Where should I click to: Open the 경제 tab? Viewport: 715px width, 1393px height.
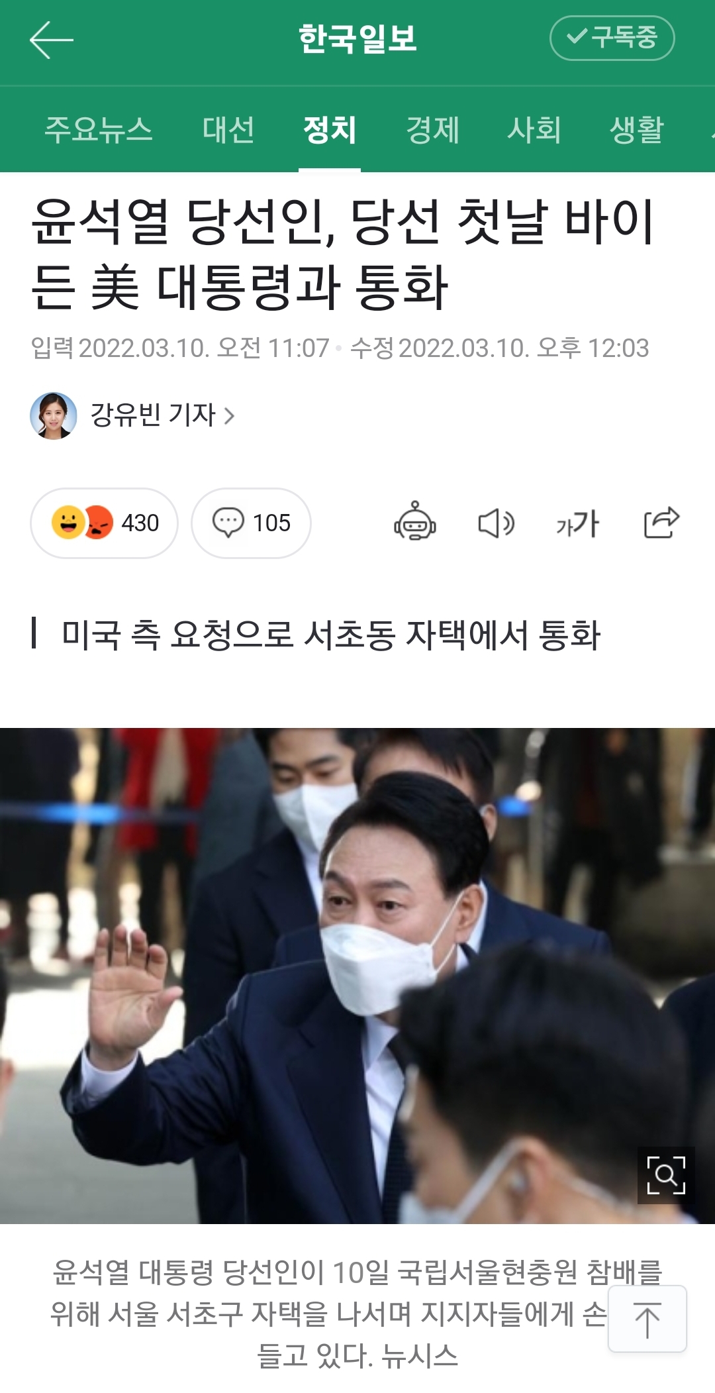click(x=432, y=130)
